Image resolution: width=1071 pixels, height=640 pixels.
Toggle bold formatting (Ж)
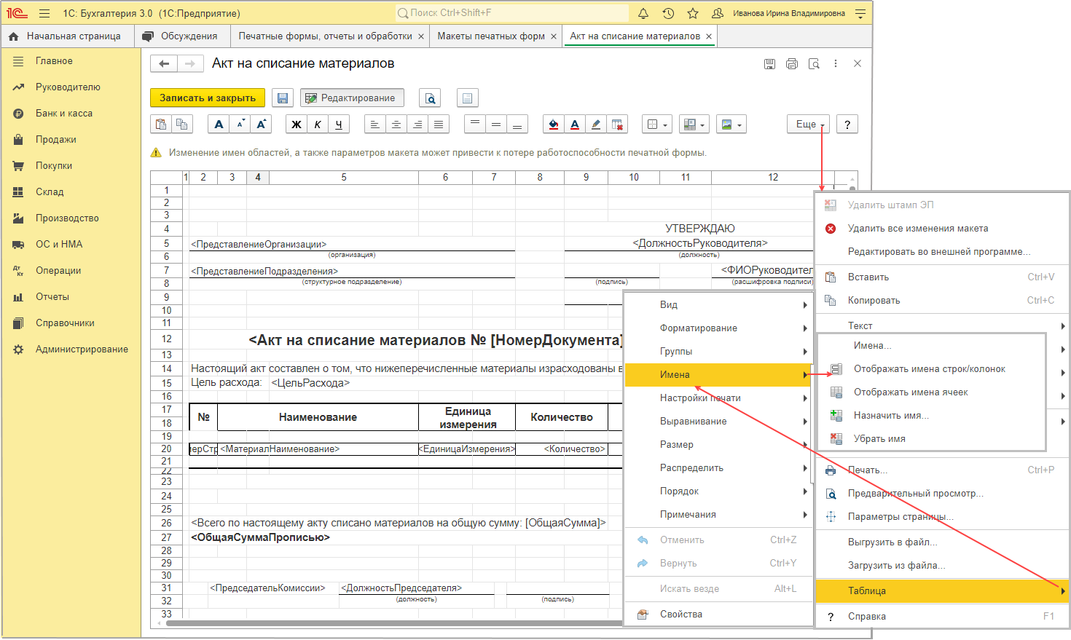[x=296, y=125]
